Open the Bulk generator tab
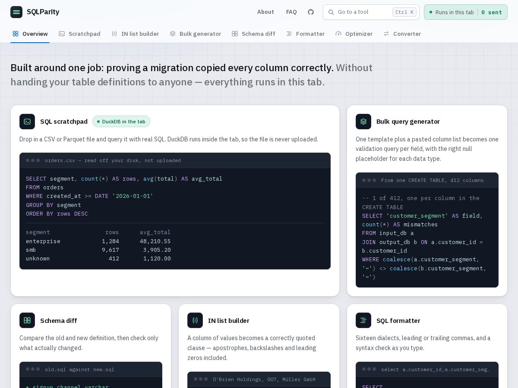 coord(195,34)
